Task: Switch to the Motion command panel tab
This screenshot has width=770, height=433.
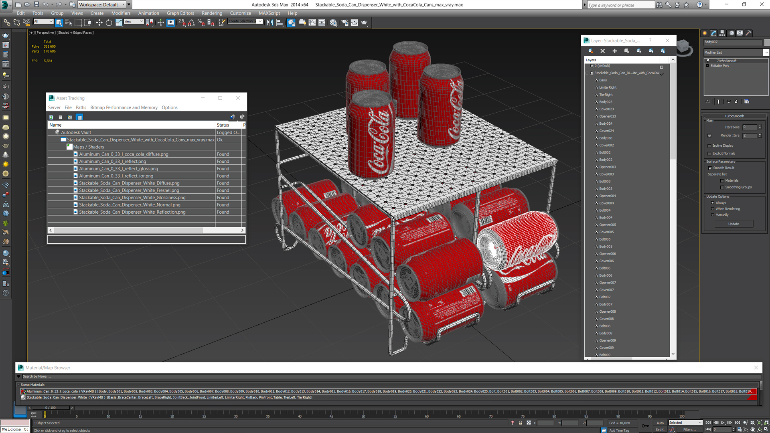Action: click(x=731, y=33)
